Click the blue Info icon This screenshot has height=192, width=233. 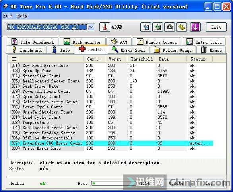click(x=54, y=49)
